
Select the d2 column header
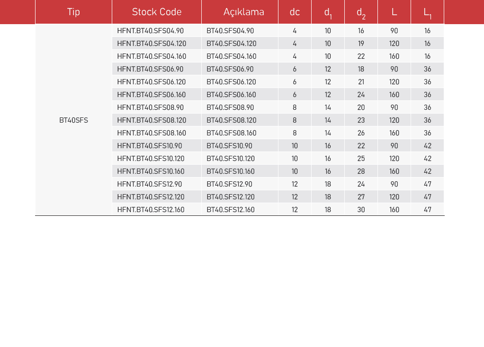pyautogui.click(x=361, y=13)
